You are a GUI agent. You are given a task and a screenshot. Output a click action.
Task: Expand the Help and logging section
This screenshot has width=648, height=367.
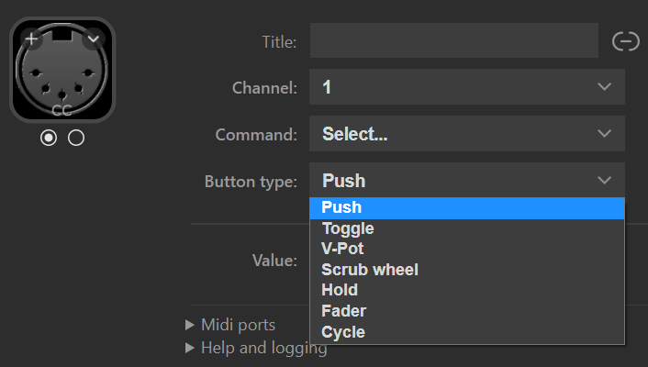click(x=255, y=348)
